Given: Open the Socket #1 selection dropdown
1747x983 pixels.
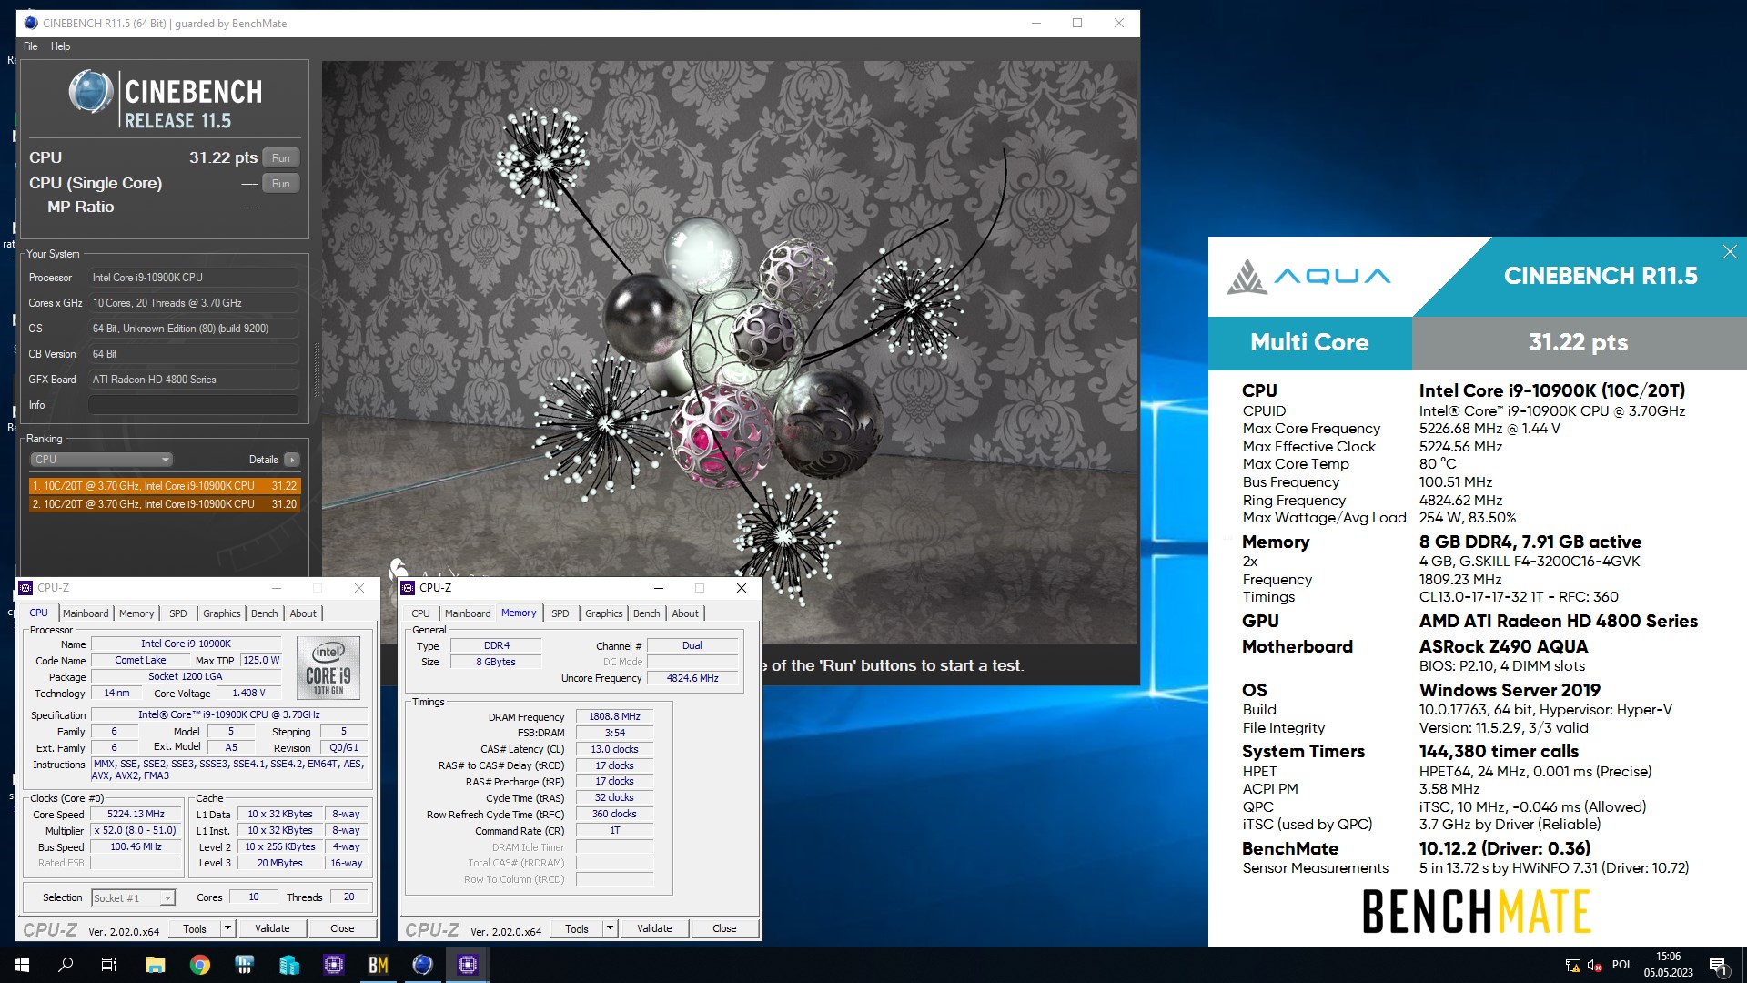Looking at the screenshot, I should 133,898.
